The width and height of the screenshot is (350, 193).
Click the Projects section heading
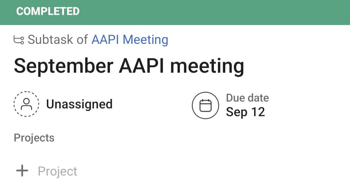[x=34, y=138]
